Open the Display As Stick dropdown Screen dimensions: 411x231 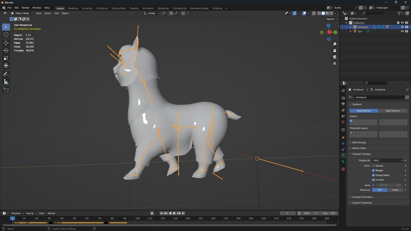click(x=388, y=161)
